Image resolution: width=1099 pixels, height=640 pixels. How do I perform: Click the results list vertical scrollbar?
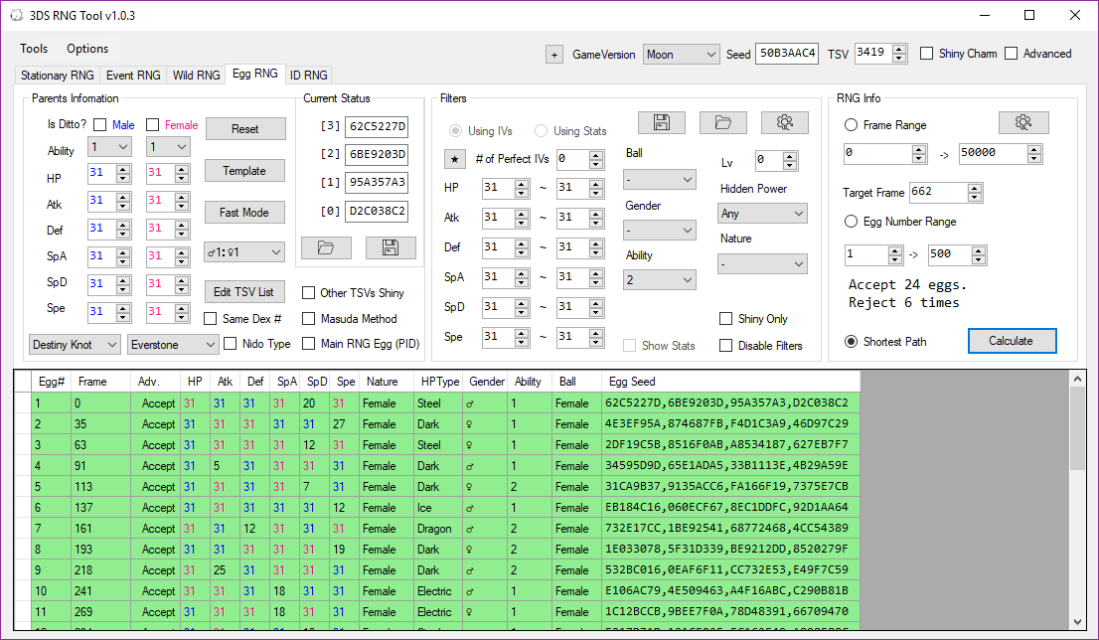tap(1077, 497)
